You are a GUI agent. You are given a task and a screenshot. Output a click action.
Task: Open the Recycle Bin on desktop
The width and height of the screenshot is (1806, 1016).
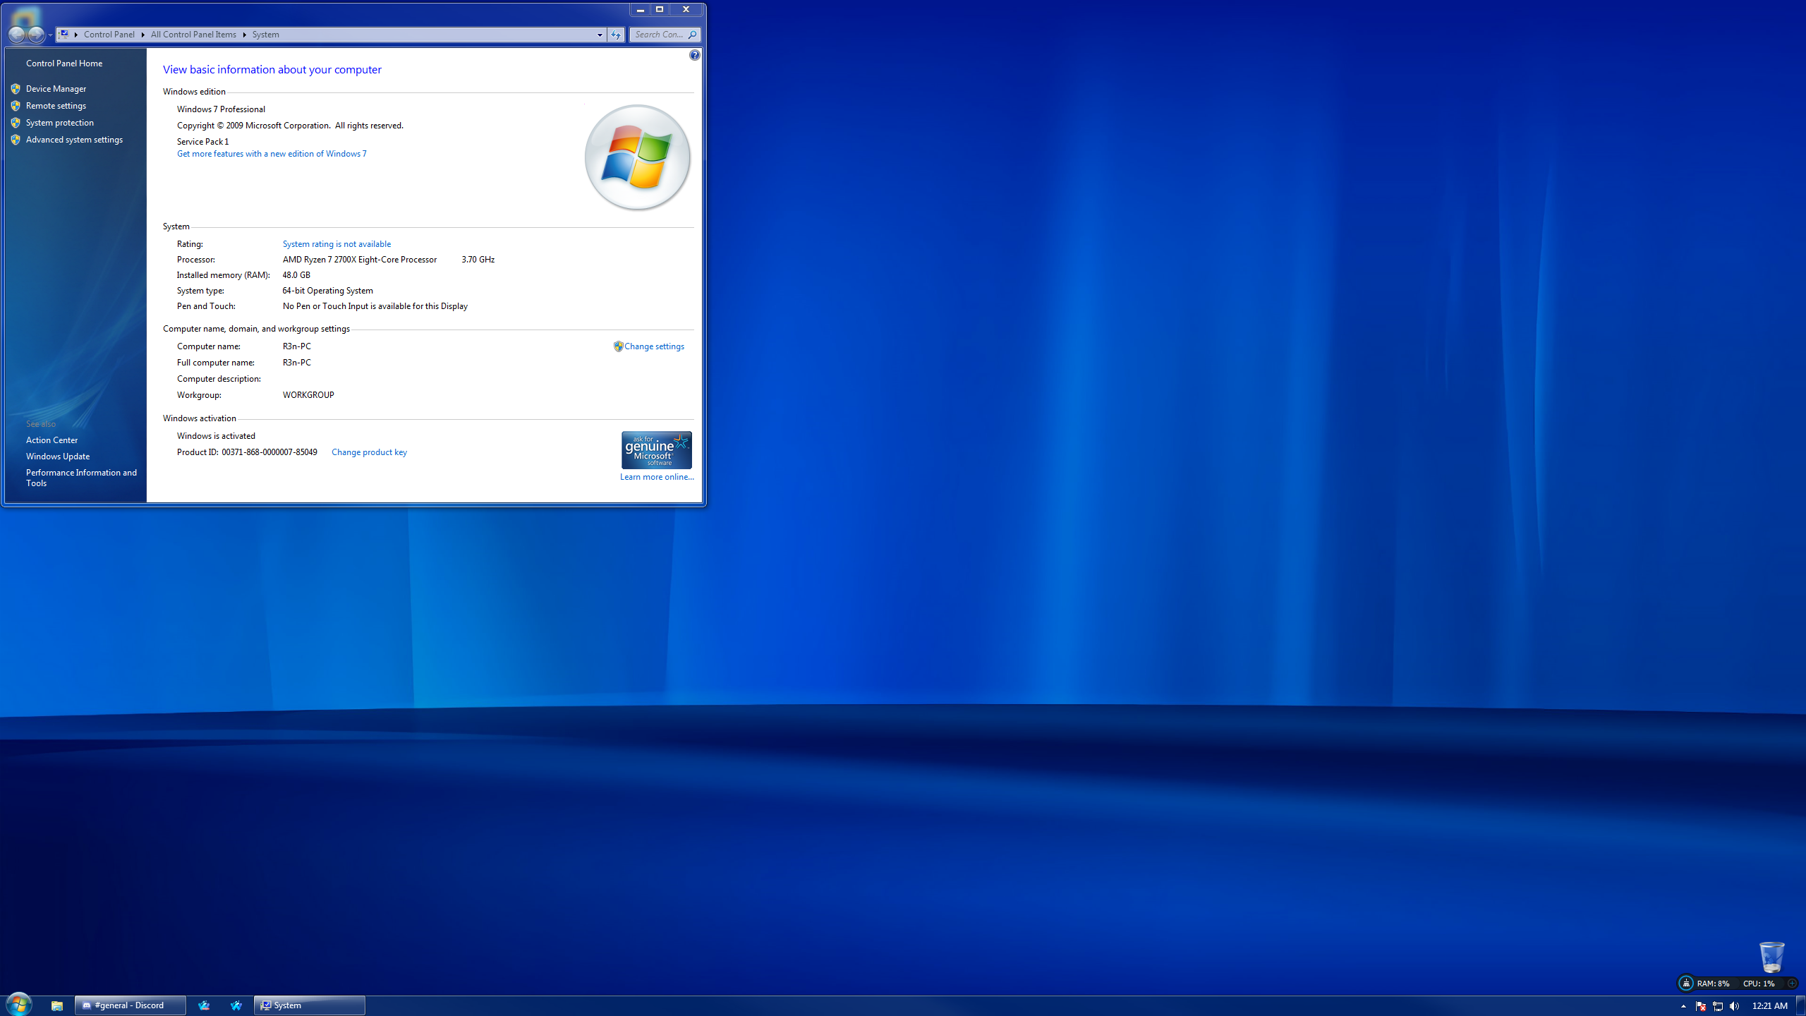(1771, 957)
